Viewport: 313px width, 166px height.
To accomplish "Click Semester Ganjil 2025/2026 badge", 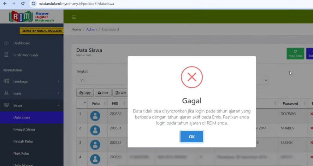I will (x=42, y=31).
